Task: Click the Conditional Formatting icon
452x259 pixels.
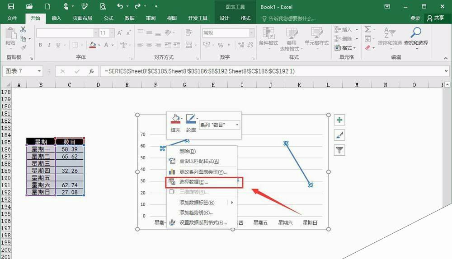Action: [x=268, y=33]
